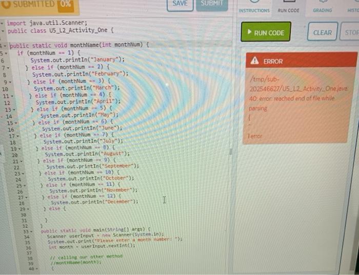
Task: Click the public class U5_L2_Activity_One line
Action: 61,30
